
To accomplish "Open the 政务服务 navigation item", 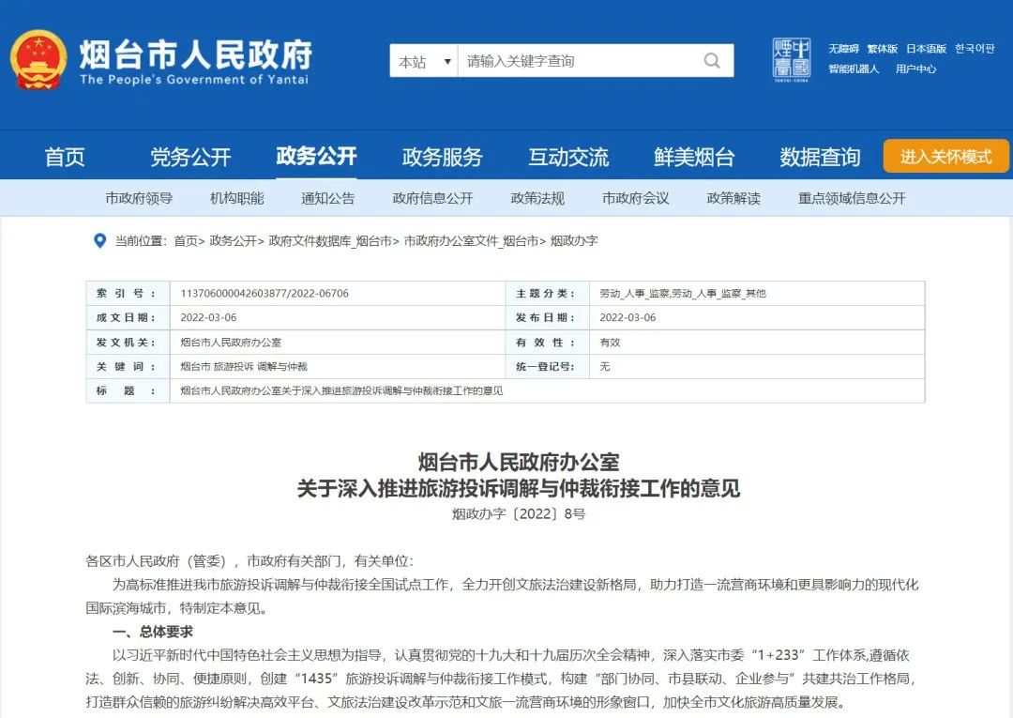I will (442, 157).
